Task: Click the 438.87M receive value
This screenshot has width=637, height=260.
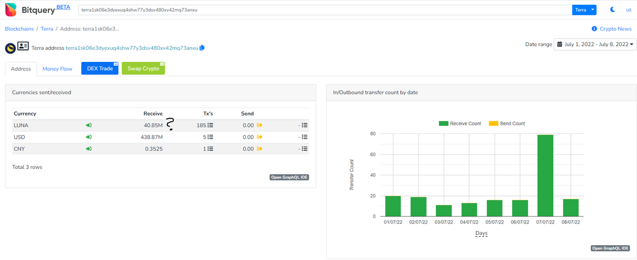Action: [x=151, y=137]
